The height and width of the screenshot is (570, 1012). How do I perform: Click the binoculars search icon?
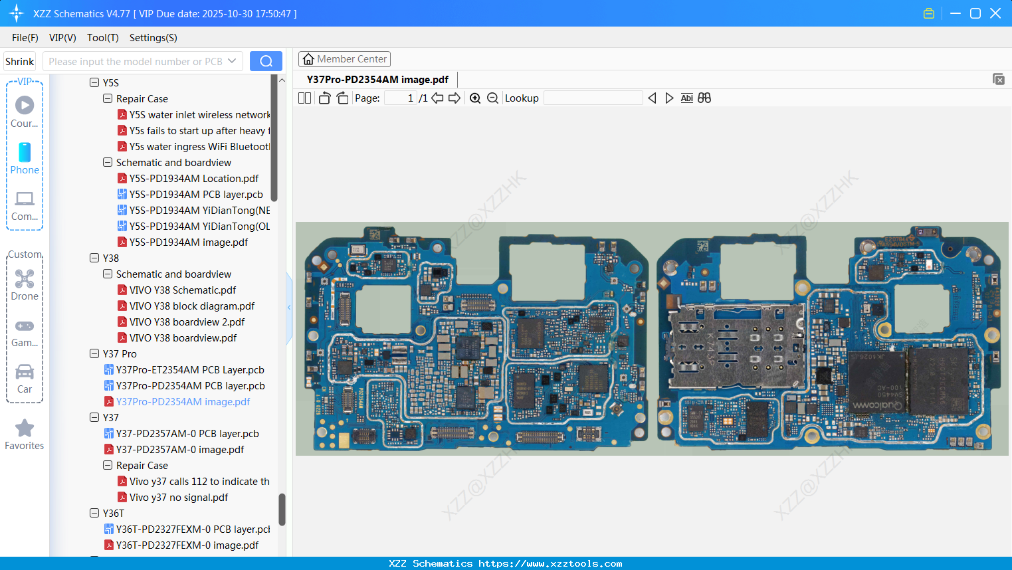point(704,98)
